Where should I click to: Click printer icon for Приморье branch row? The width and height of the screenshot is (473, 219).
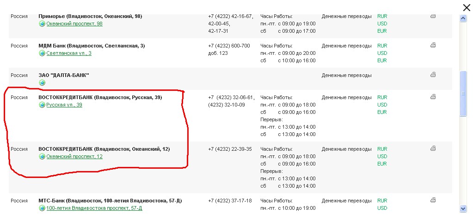433,16
